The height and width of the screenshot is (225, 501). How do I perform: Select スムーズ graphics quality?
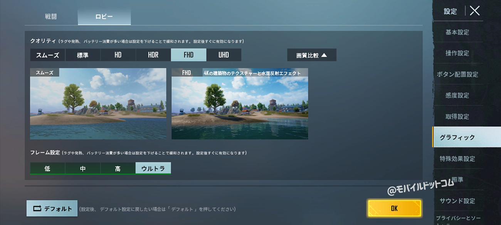48,55
